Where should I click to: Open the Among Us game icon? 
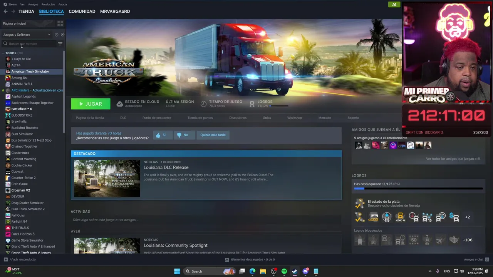pyautogui.click(x=8, y=78)
